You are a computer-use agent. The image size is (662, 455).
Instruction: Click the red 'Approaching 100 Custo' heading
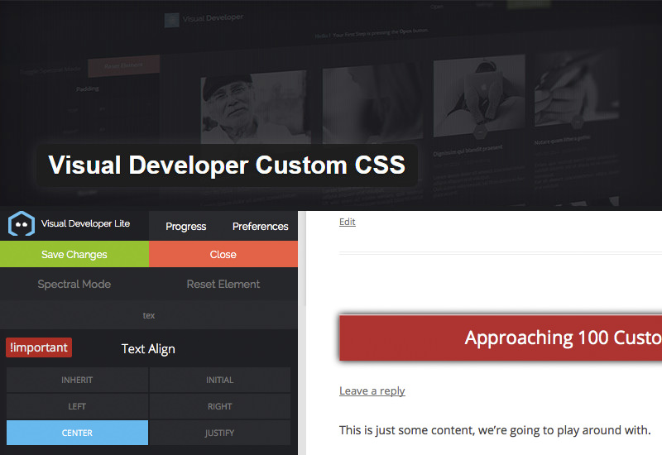(501, 338)
